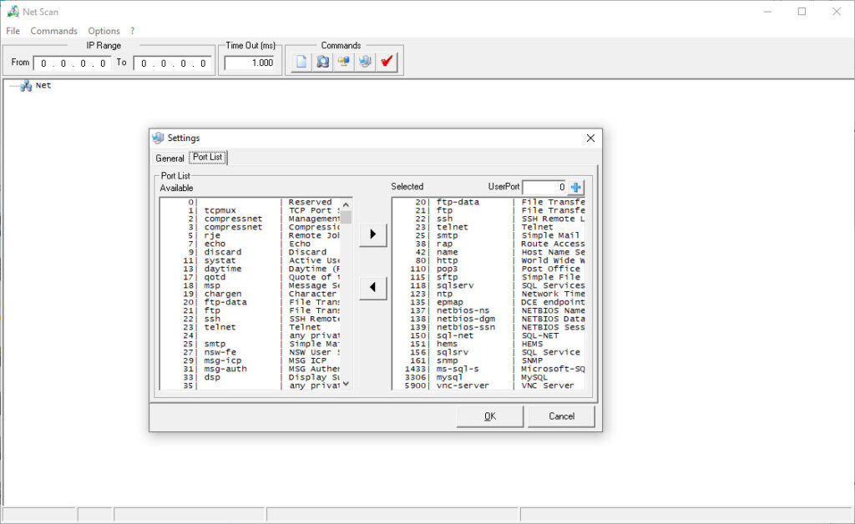
Task: Click the Available list scrollbar thumb
Action: tap(346, 217)
